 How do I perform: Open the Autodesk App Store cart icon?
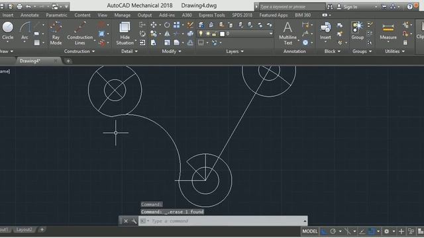(384, 7)
